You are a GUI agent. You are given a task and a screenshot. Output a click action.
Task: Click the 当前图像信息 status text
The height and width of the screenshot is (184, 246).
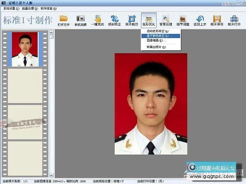pos(59,181)
